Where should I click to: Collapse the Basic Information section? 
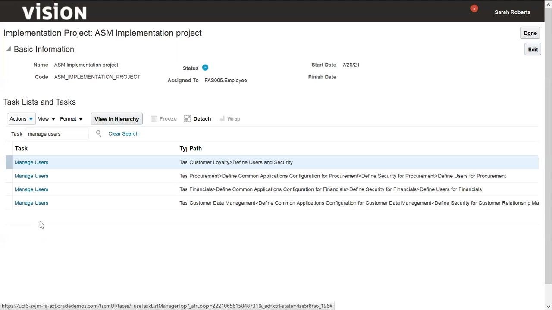(8, 49)
